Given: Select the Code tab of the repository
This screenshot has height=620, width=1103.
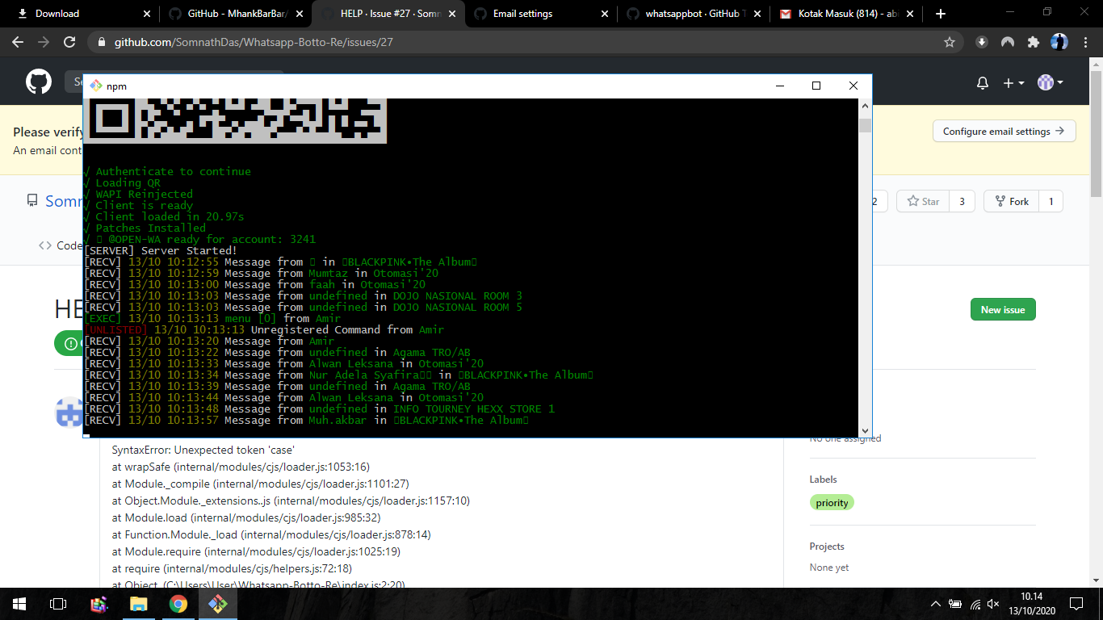Looking at the screenshot, I should pyautogui.click(x=62, y=245).
